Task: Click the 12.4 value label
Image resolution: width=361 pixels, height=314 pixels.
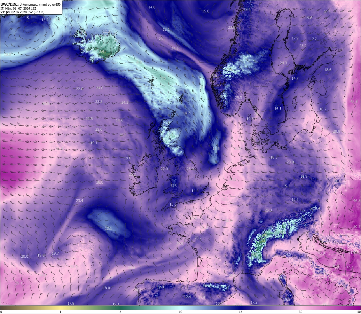Action: (187, 297)
